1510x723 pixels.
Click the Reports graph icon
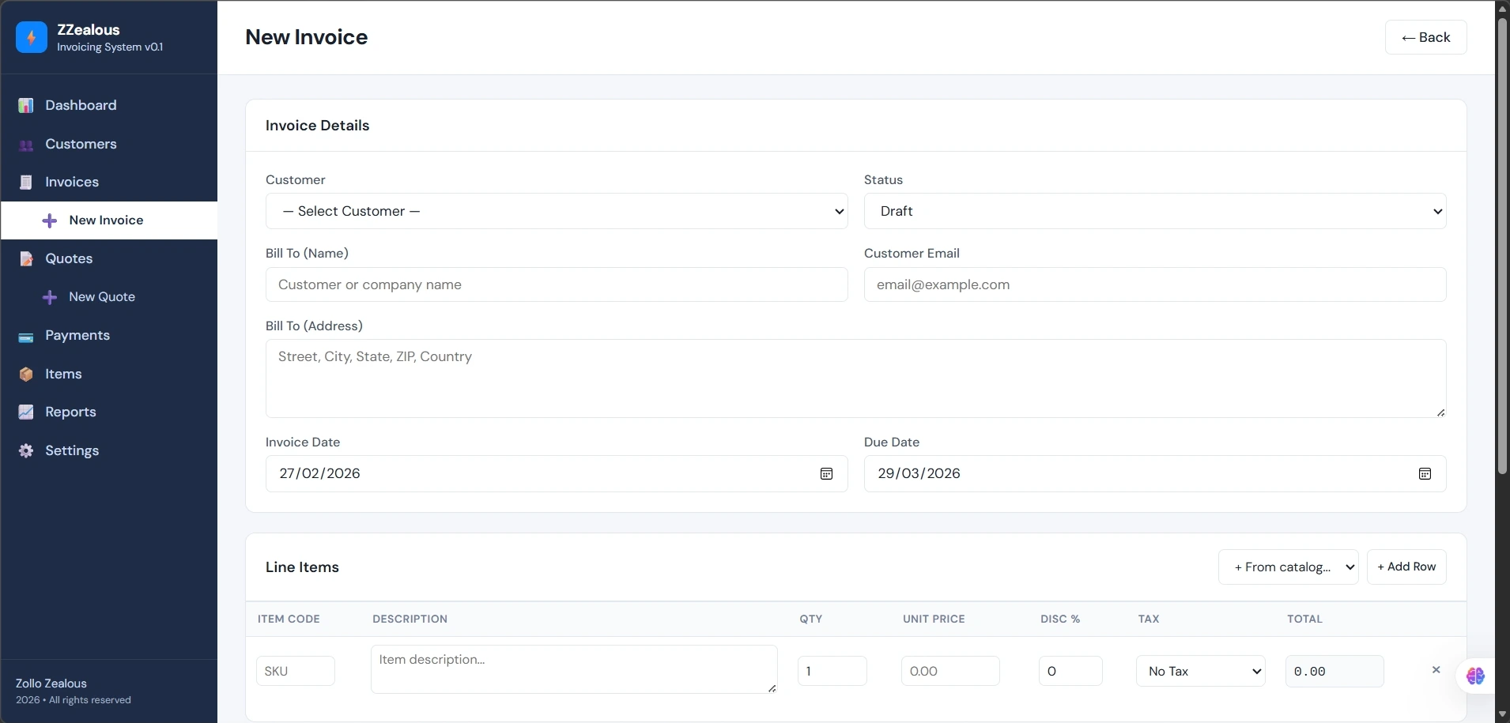point(26,412)
